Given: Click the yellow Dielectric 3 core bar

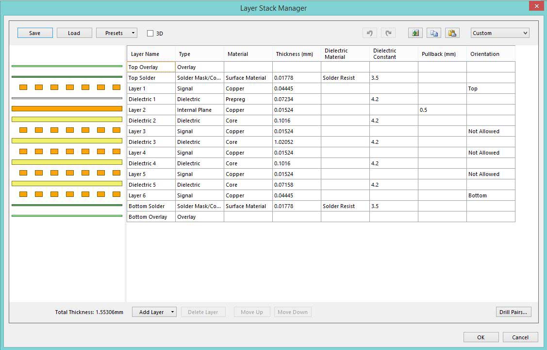Looking at the screenshot, I should [66, 141].
